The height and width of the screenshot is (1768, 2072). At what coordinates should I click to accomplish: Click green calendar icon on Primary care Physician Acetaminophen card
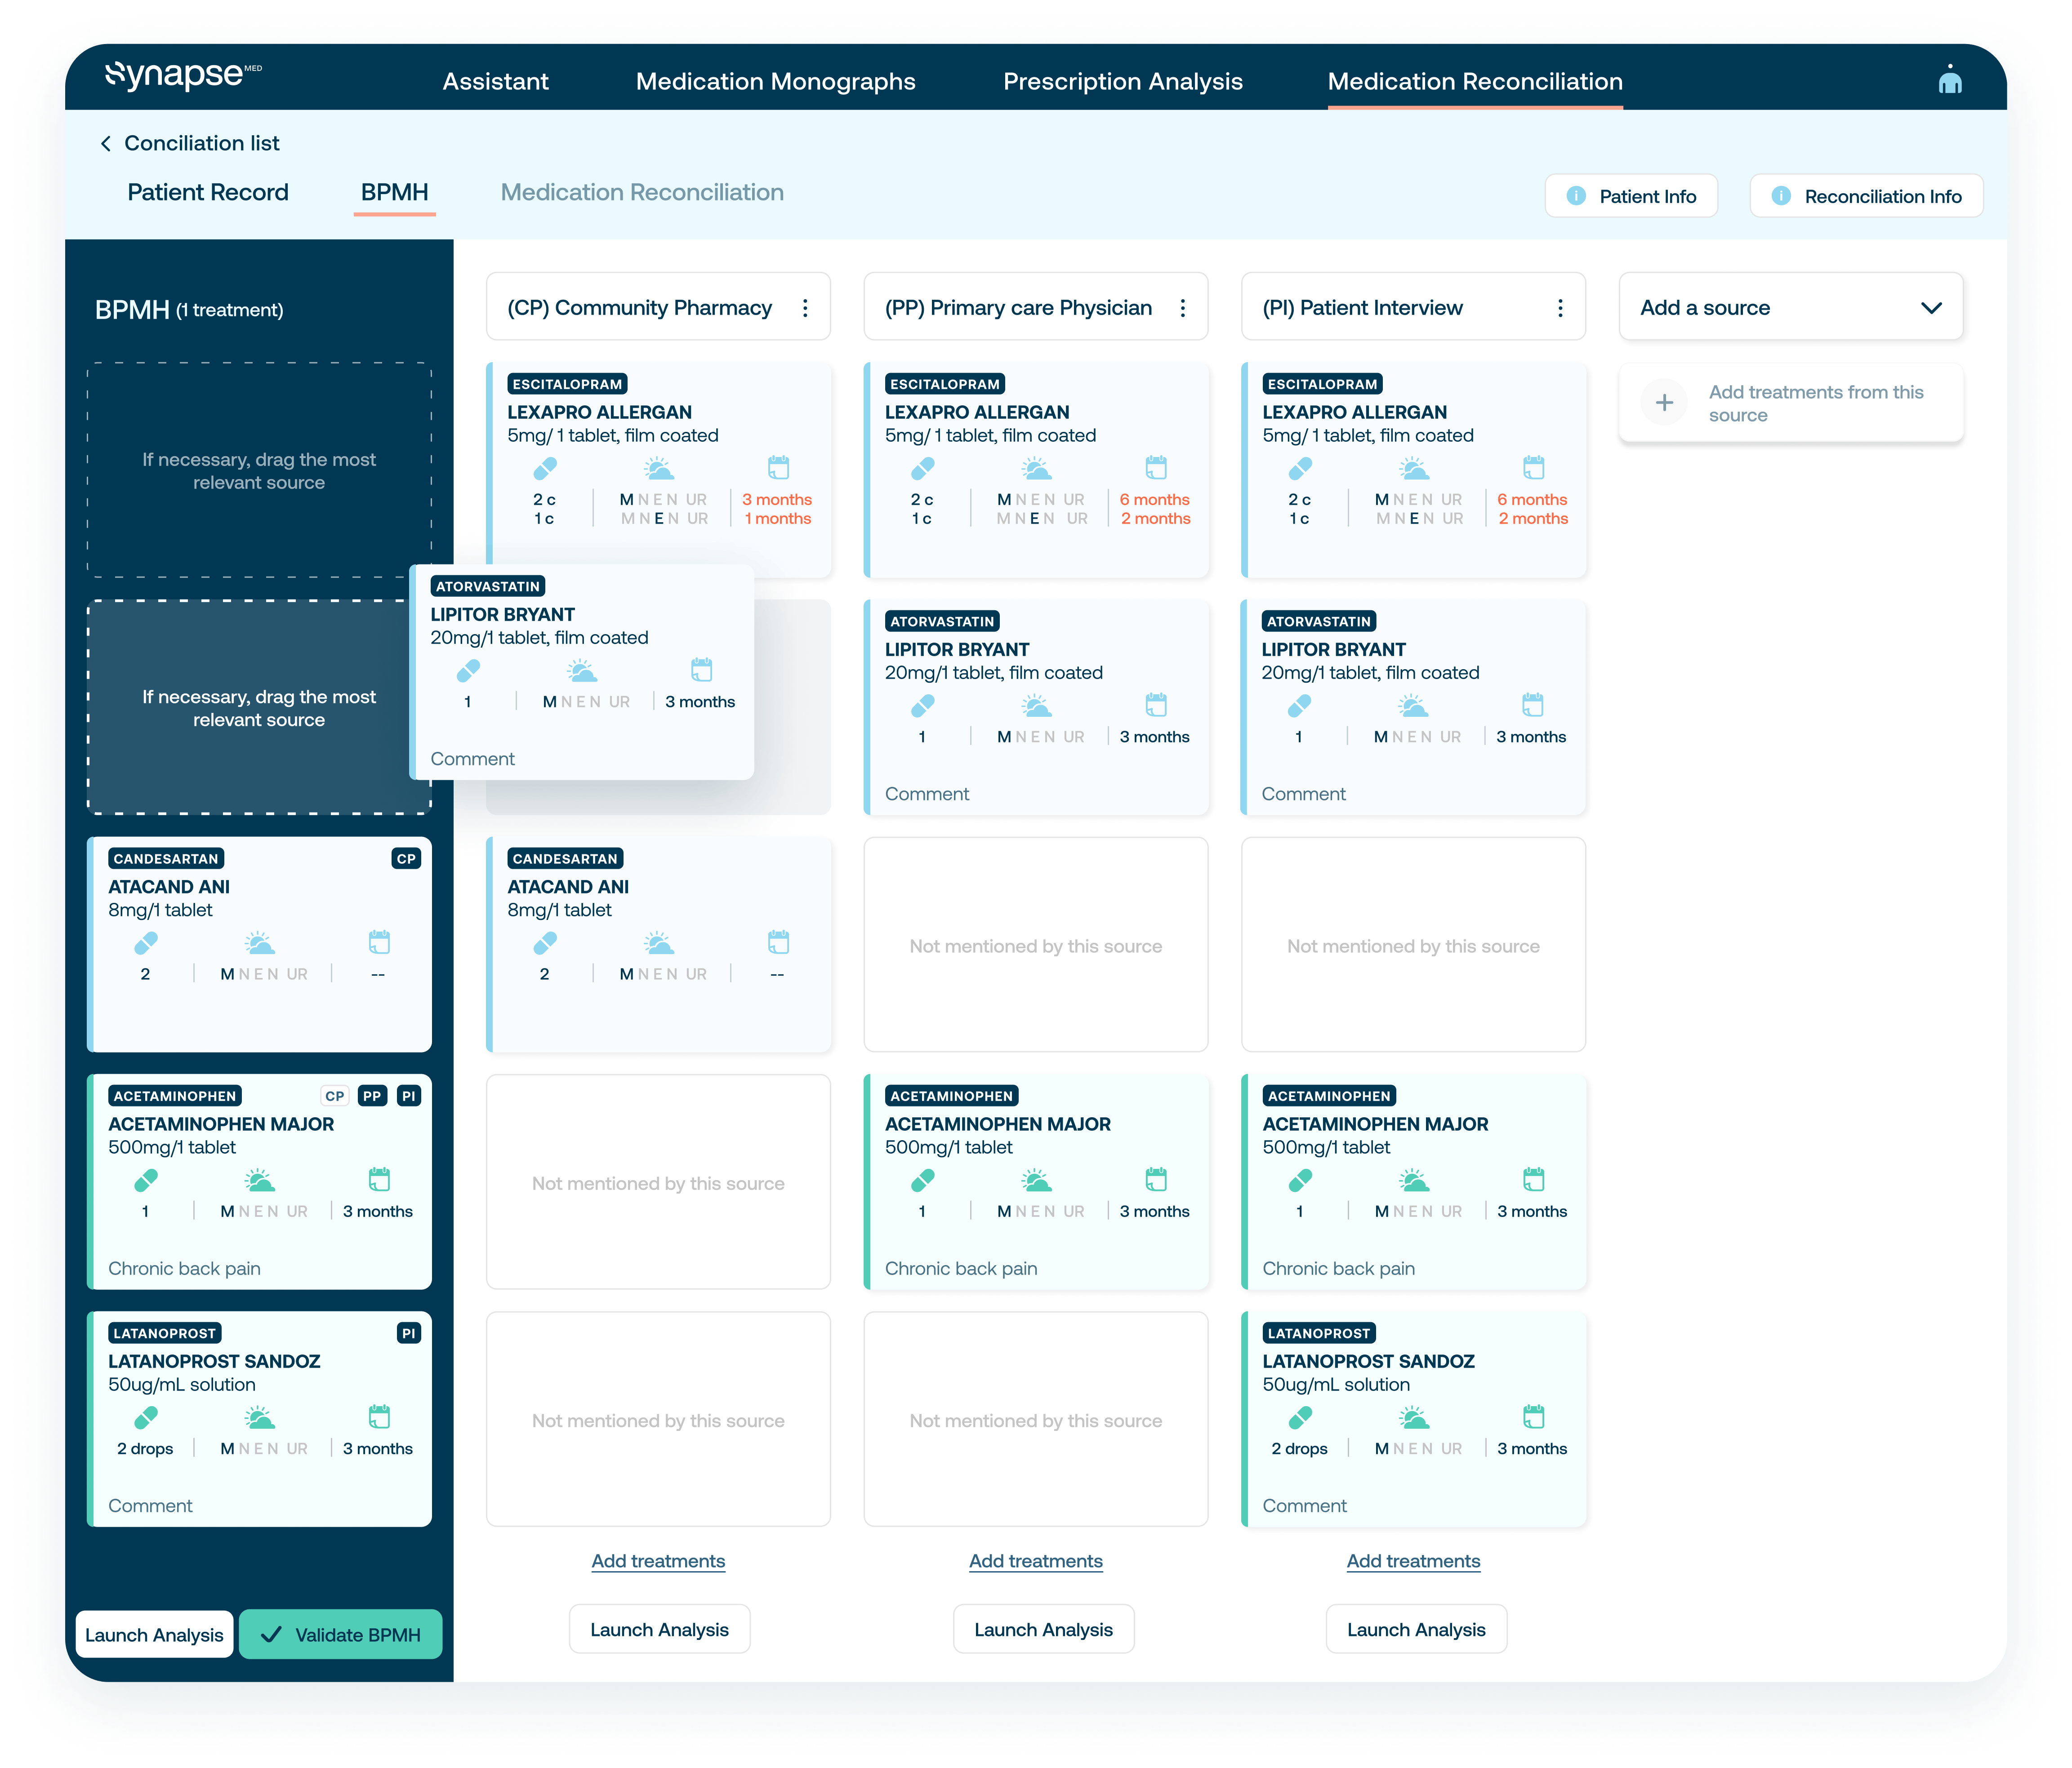coord(1156,1179)
